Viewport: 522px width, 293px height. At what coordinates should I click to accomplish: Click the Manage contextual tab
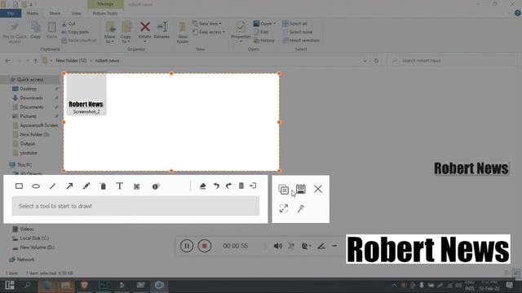tap(105, 4)
